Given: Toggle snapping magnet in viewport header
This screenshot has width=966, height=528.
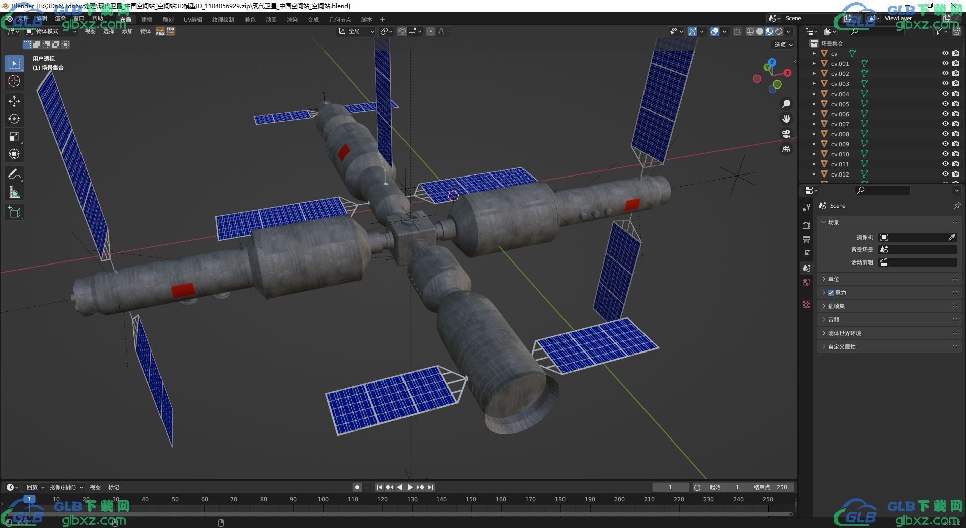Looking at the screenshot, I should pyautogui.click(x=402, y=31).
